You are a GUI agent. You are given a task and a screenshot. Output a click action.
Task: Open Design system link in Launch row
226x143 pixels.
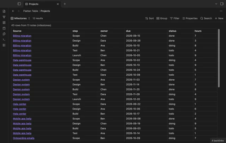tap(21, 99)
